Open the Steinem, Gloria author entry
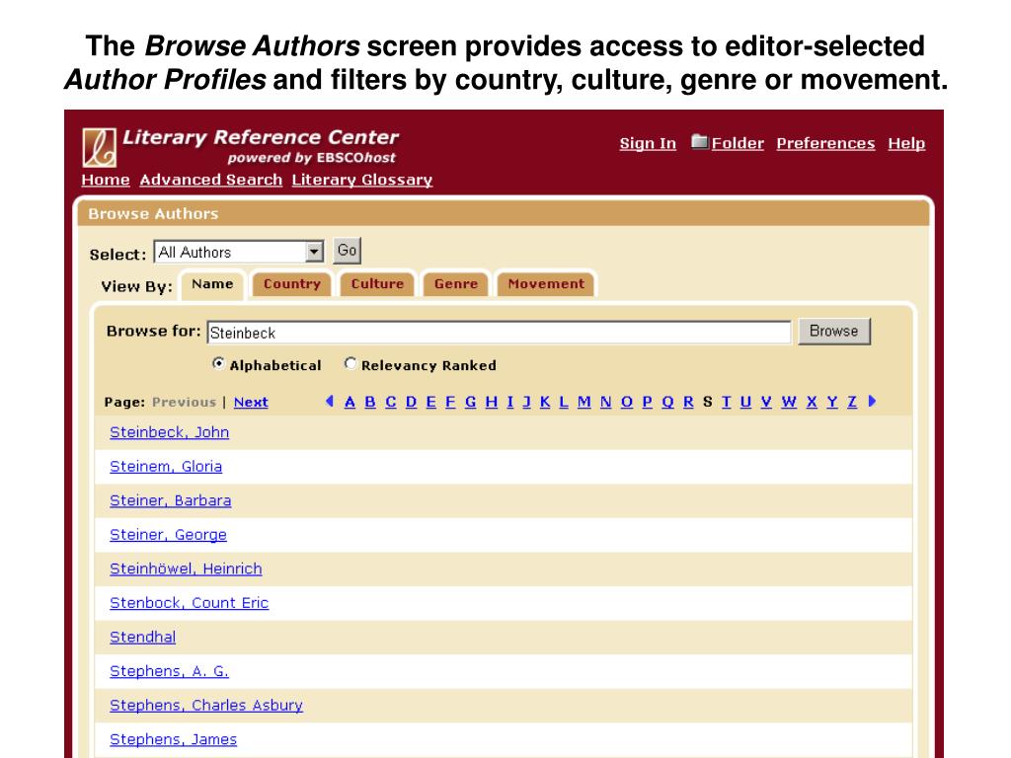The height and width of the screenshot is (758, 1011). point(166,467)
